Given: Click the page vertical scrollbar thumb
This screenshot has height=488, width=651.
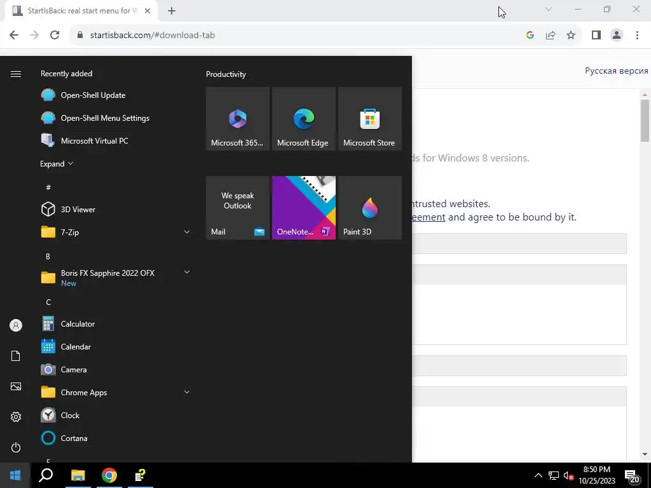Looking at the screenshot, I should pos(645,120).
